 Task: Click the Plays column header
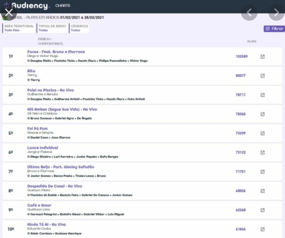tap(251, 41)
